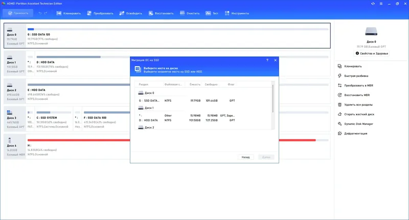The width and height of the screenshot is (409, 220).
Task: Click the usage bar of G: SSD DATA 120
Action: (177, 29)
